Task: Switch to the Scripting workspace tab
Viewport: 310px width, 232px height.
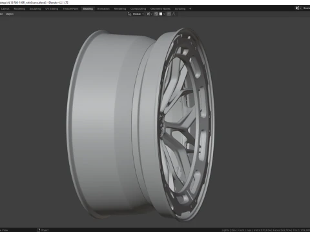Action: tap(180, 9)
